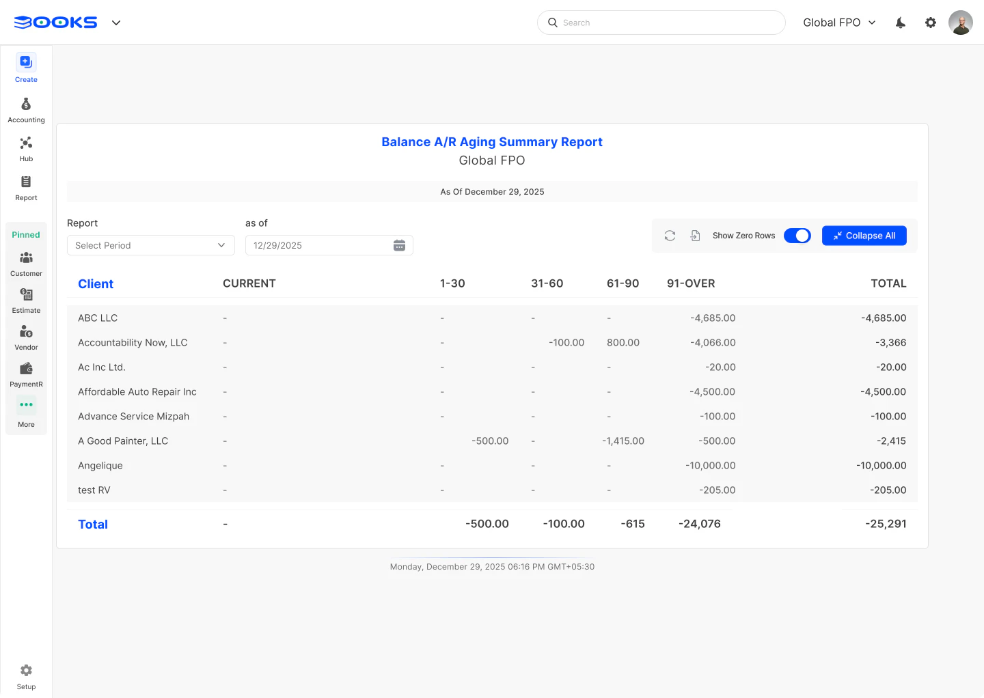This screenshot has width=984, height=698.
Task: Go to Hub in sidebar
Action: tap(26, 149)
